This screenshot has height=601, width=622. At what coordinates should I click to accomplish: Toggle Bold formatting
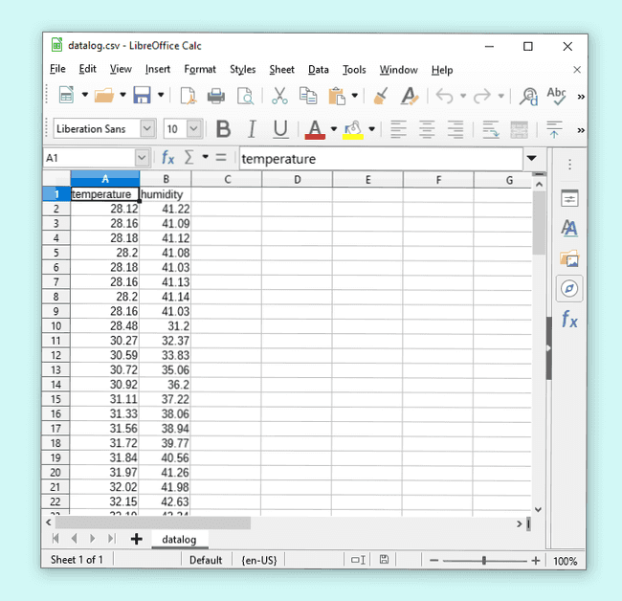point(223,129)
